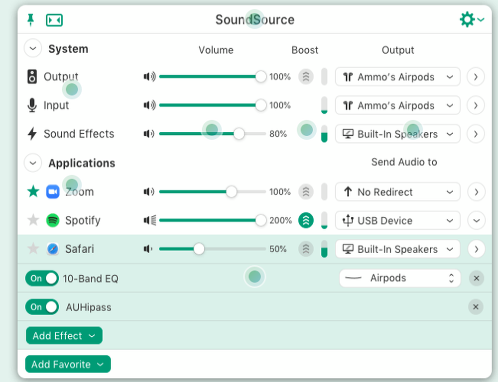Viewport: 498px width, 382px height.
Task: Mute Sound Effects via its speaker icon
Action: pyautogui.click(x=148, y=134)
